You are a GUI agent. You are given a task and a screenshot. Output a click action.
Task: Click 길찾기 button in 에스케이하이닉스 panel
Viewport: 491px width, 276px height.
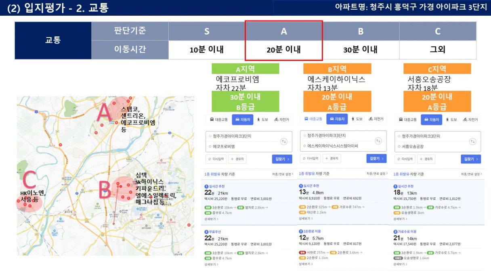pos(376,159)
